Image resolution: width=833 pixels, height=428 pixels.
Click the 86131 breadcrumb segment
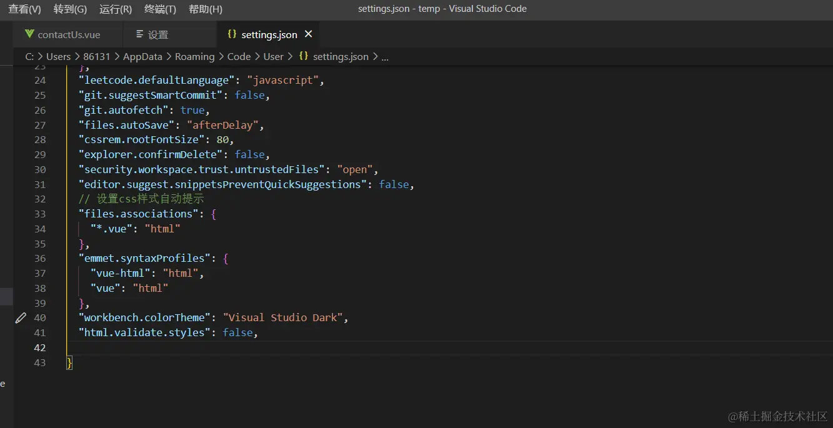point(96,56)
